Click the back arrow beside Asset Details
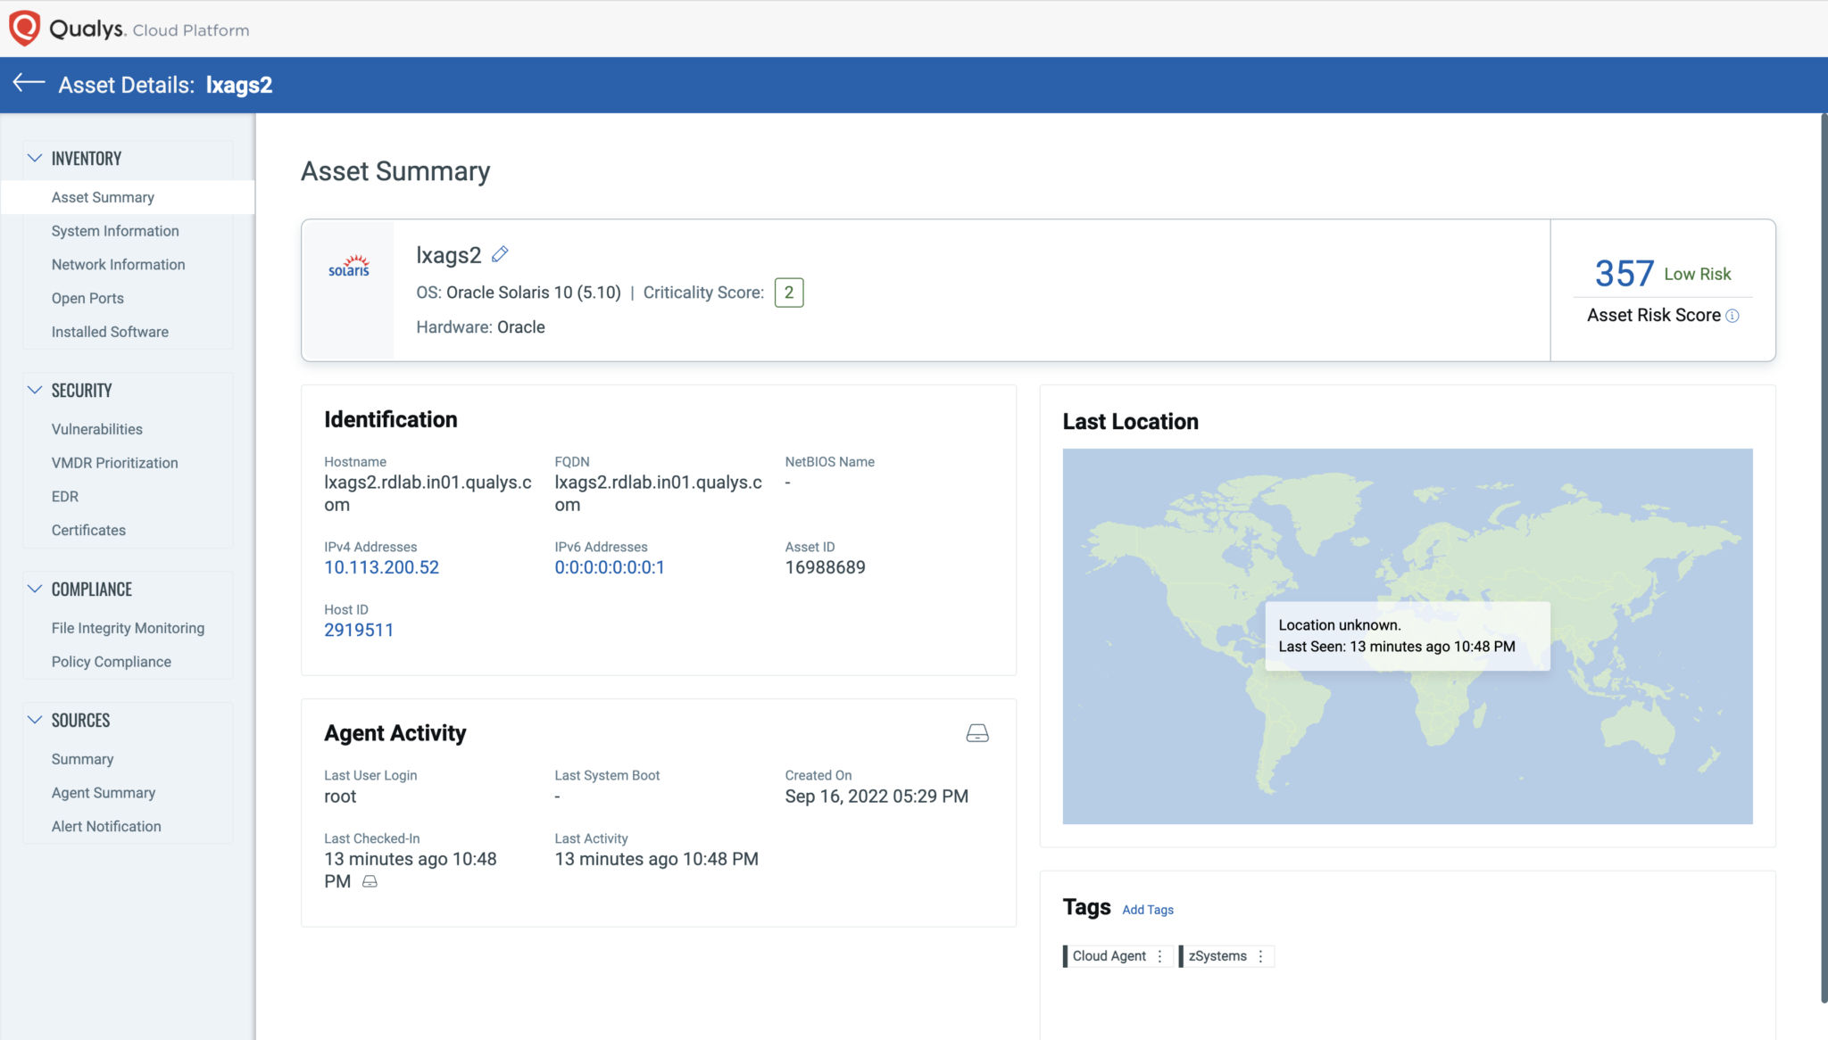 pos(29,84)
